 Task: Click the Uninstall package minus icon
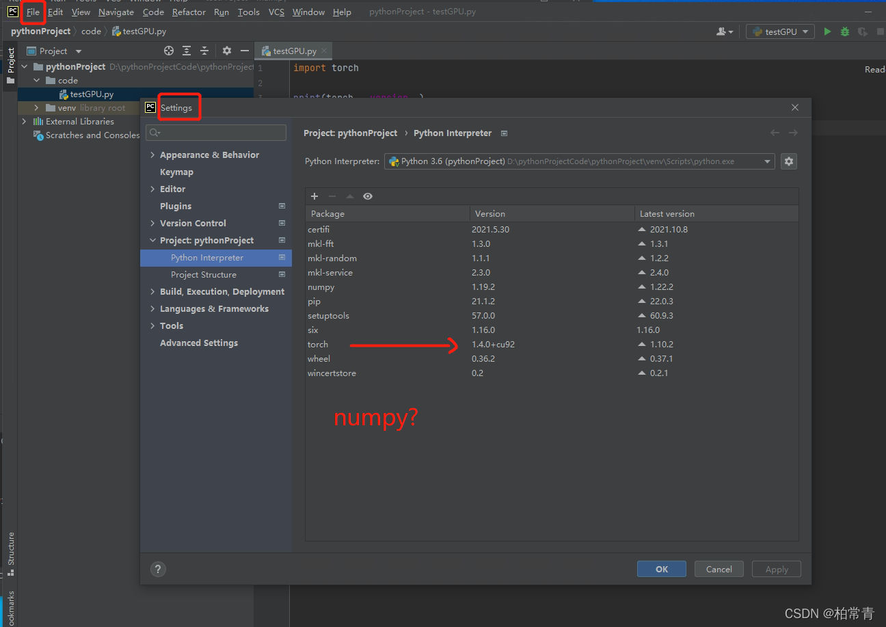point(332,196)
